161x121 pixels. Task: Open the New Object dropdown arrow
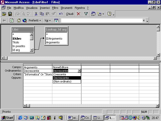tap(103, 14)
